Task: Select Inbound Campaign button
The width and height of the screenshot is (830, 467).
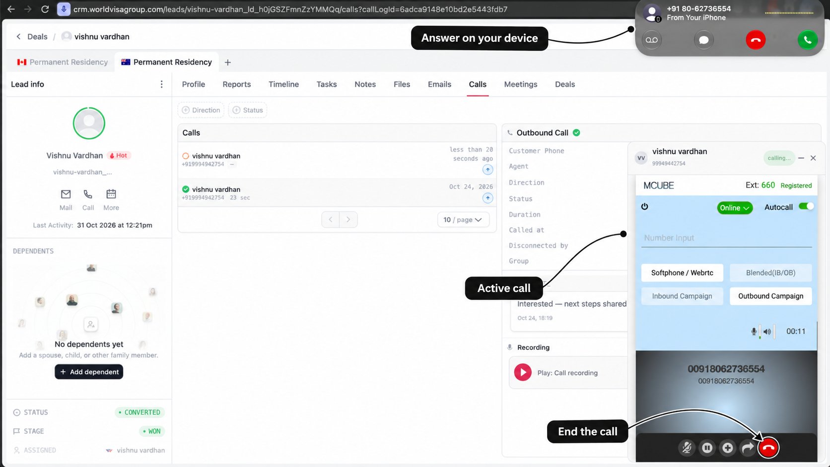Action: [682, 296]
